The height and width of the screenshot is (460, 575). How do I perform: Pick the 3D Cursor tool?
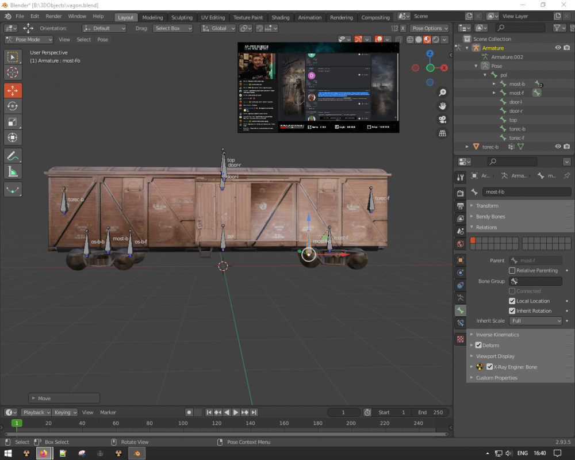pos(13,72)
